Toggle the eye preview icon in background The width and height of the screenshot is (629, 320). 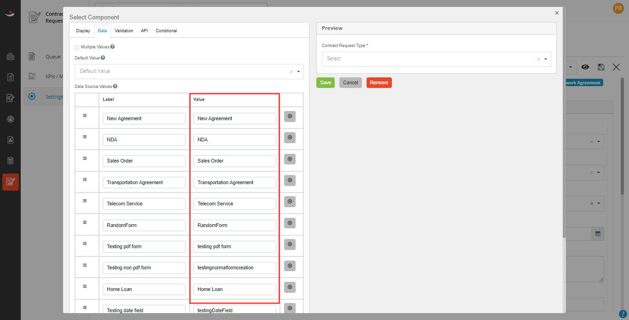point(585,67)
